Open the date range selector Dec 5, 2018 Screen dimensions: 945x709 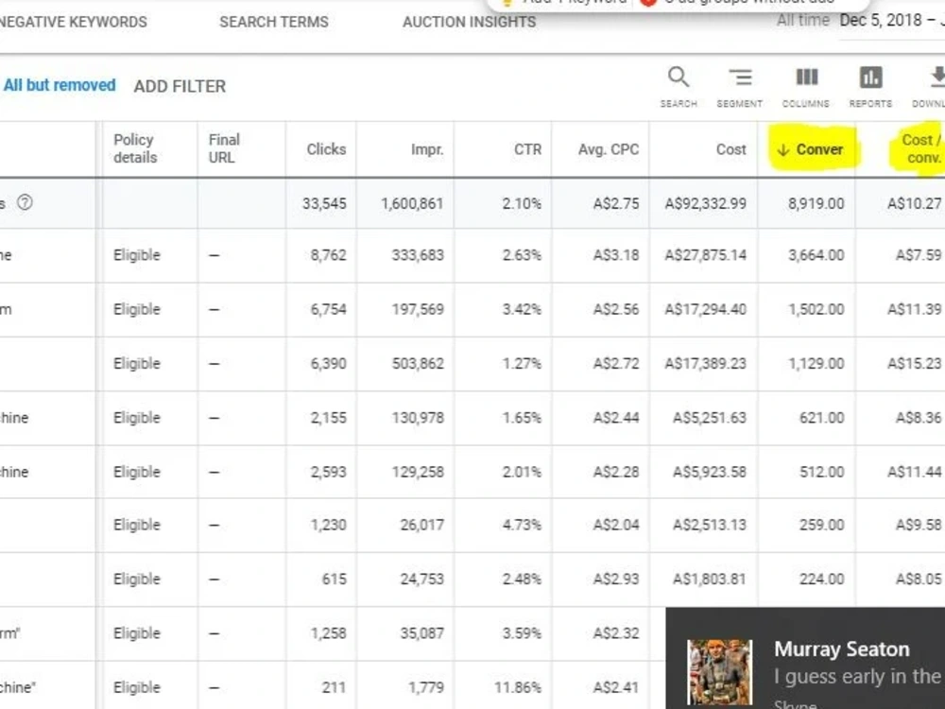(x=892, y=21)
